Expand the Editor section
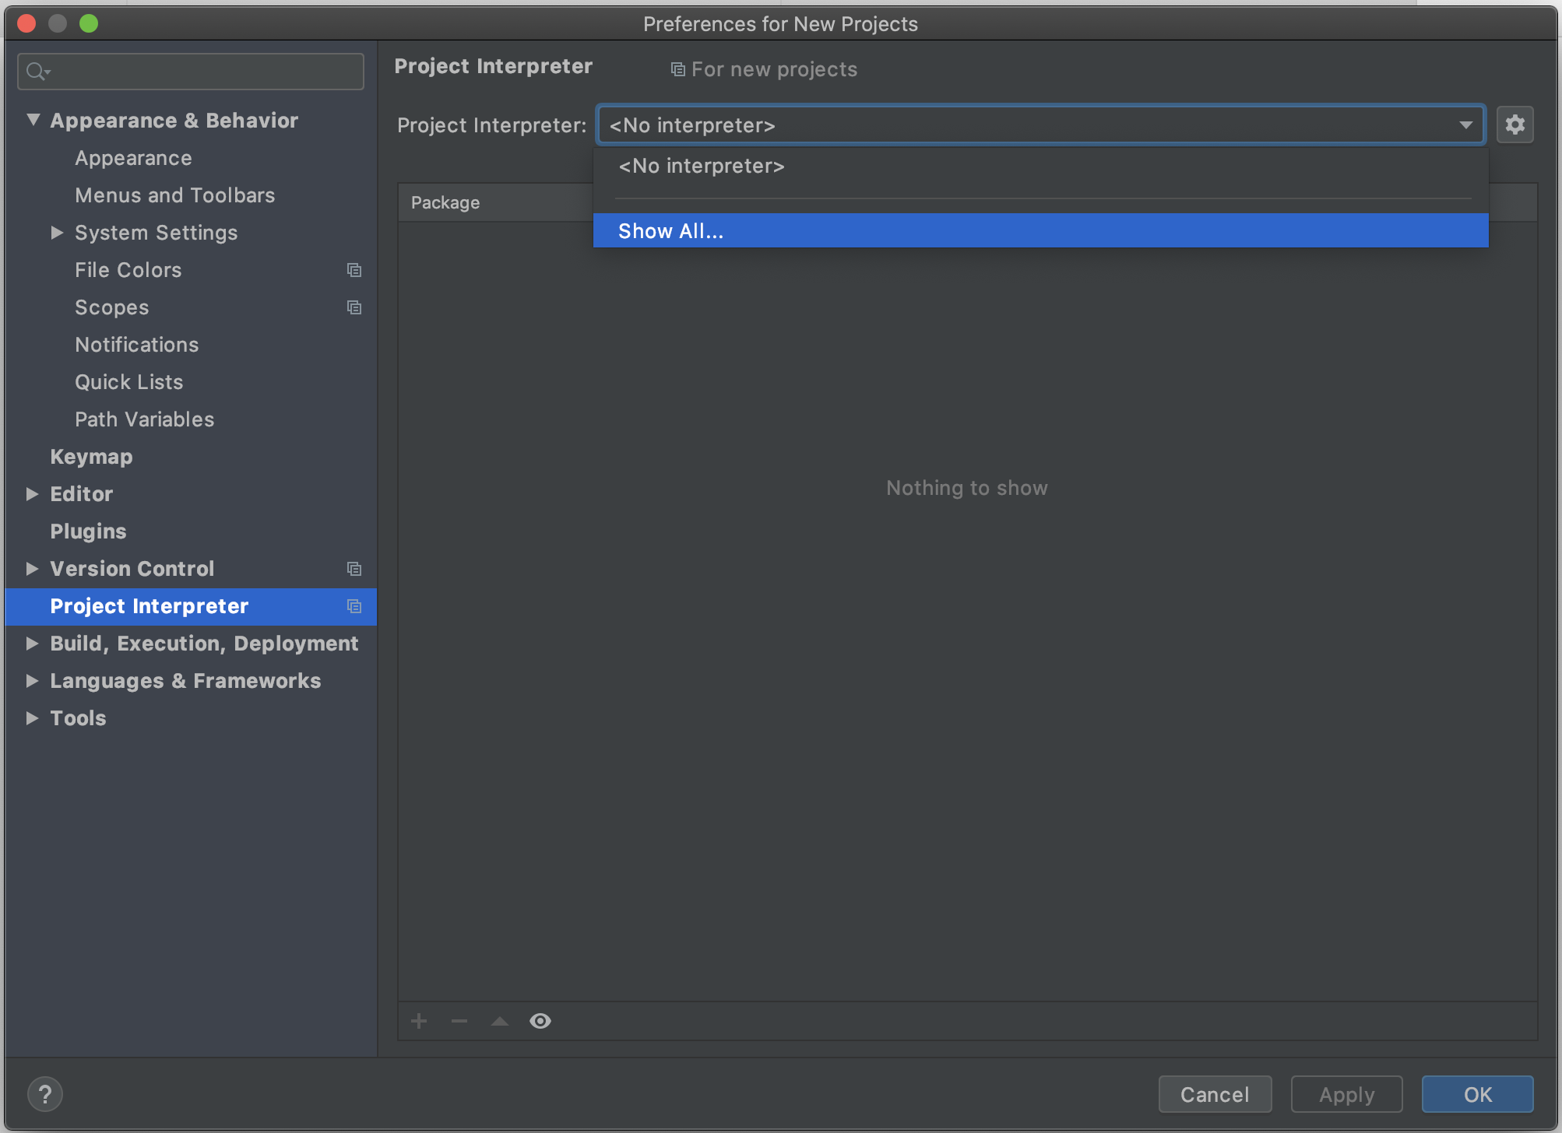 33,493
